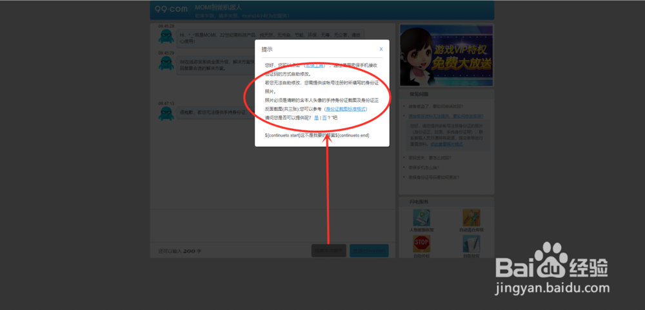Image resolution: width=645 pixels, height=310 pixels.
Task: Select the MOMI智能机器人 title text
Action: pyautogui.click(x=218, y=7)
